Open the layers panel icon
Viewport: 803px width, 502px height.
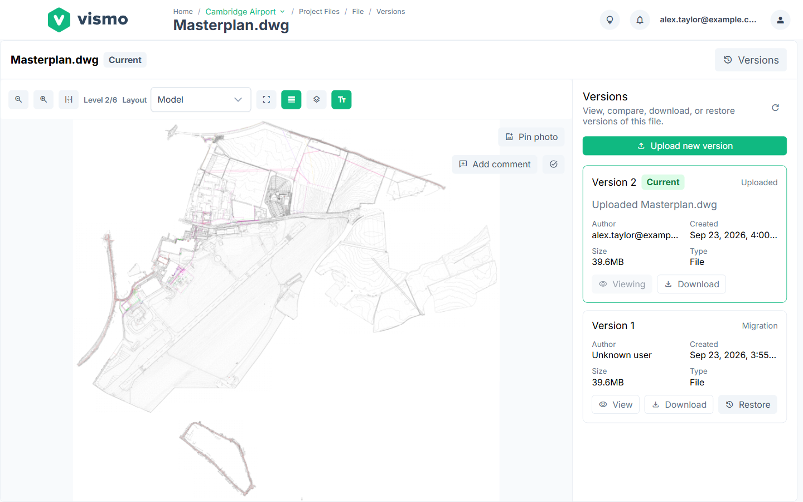317,99
